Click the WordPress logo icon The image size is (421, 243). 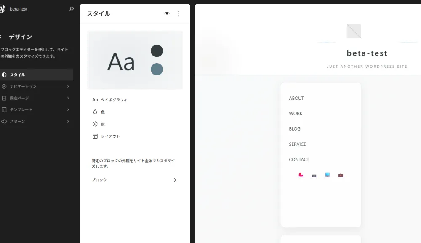(2, 9)
